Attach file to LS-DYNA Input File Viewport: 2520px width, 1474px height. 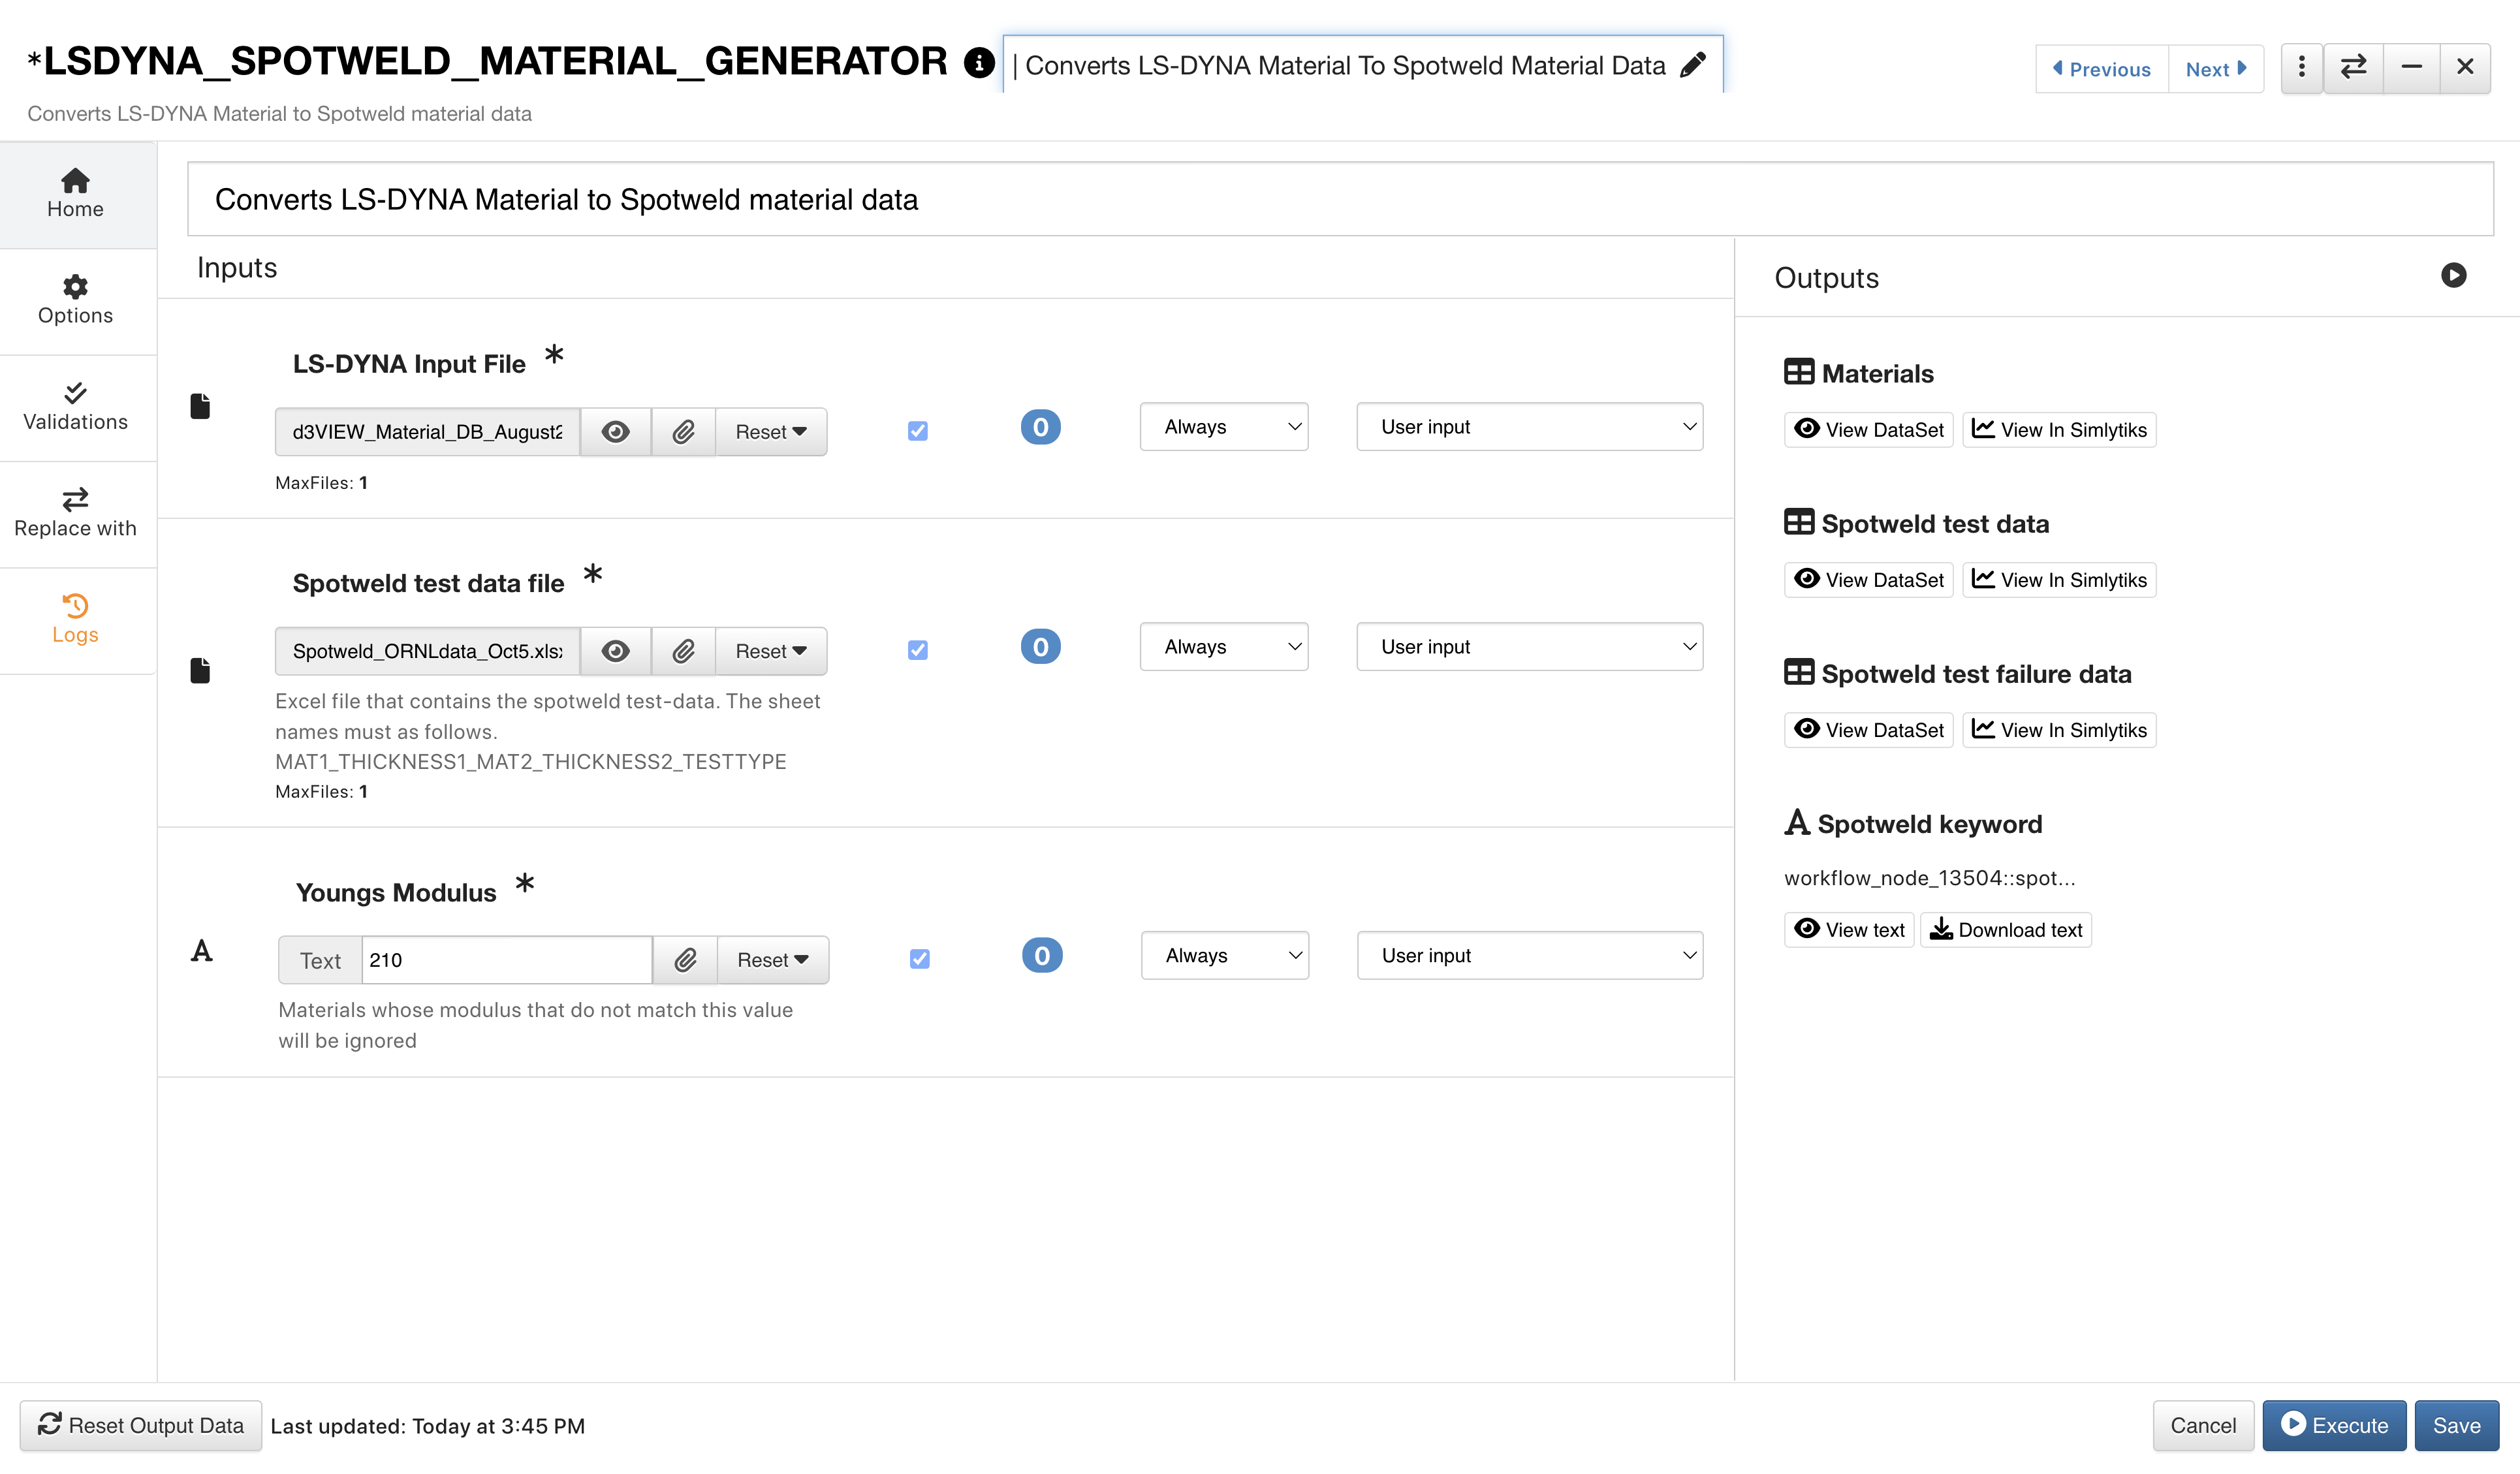click(683, 432)
